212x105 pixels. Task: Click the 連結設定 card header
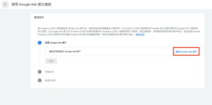click(39, 17)
